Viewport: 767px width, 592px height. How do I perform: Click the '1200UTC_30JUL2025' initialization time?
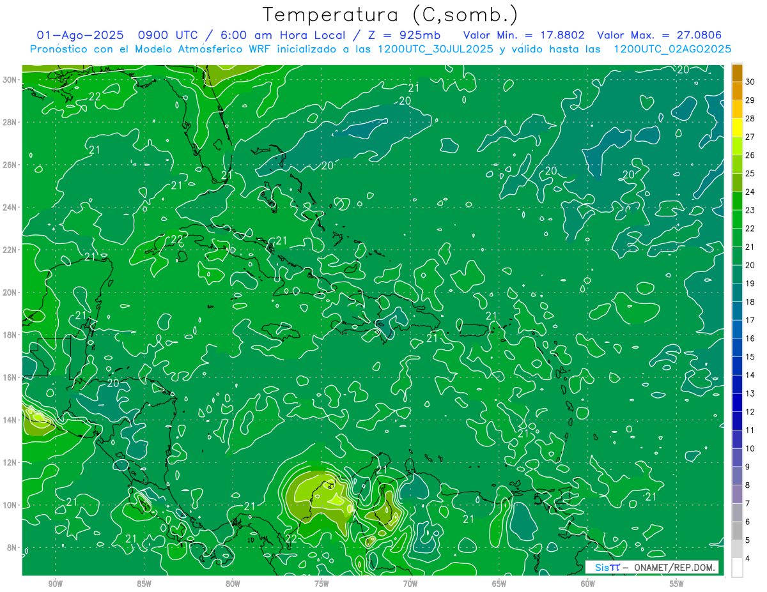tap(435, 49)
